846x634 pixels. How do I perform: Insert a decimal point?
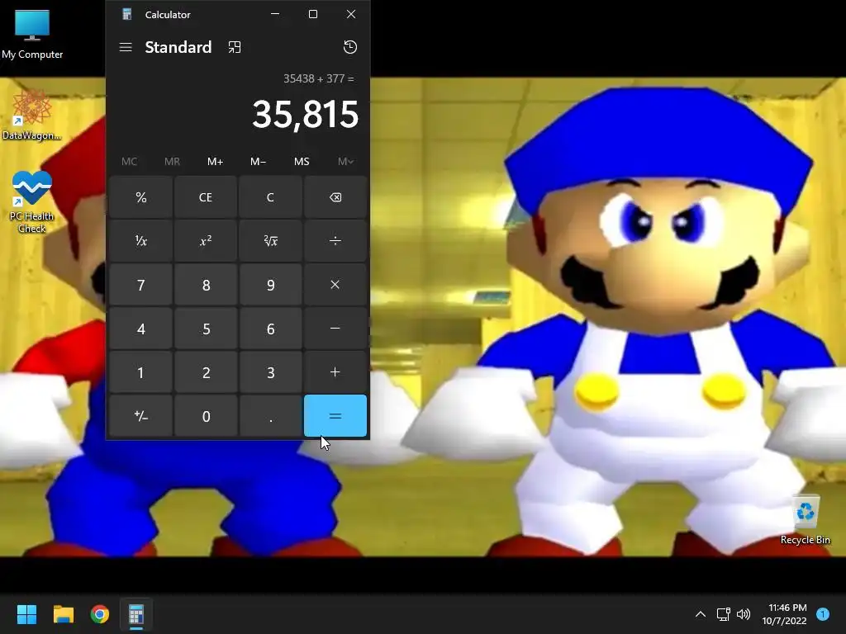tap(270, 416)
